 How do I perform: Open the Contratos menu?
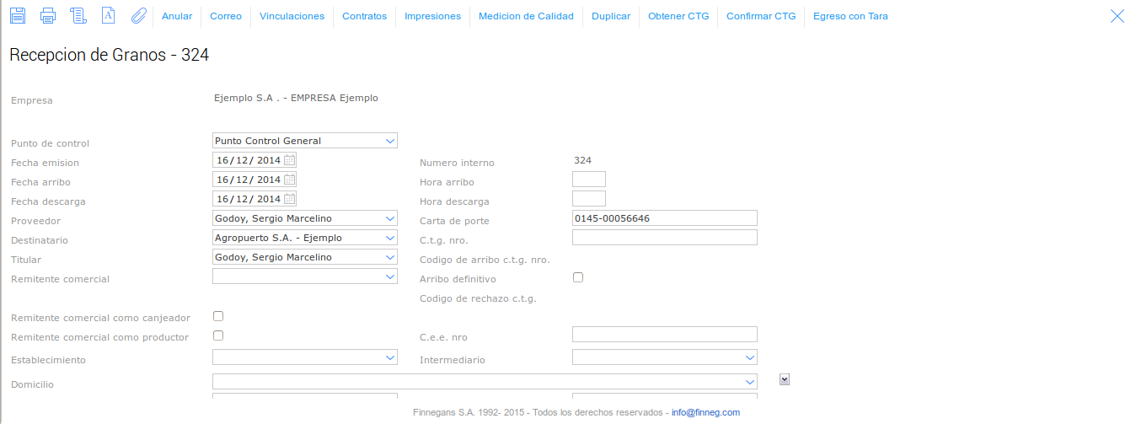point(364,16)
